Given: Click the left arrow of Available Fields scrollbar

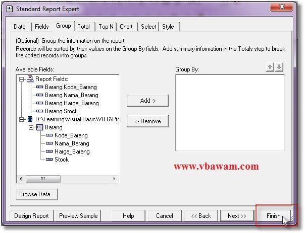Looking at the screenshot, I should point(21,179).
